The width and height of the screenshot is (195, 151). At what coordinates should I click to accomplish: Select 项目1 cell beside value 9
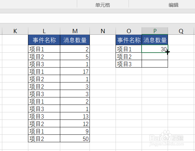pyautogui.click(x=44, y=131)
